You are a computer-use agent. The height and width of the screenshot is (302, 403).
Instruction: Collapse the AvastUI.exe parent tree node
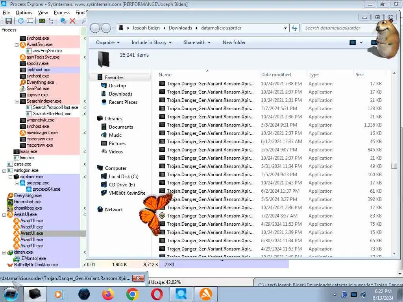[x=4, y=215]
